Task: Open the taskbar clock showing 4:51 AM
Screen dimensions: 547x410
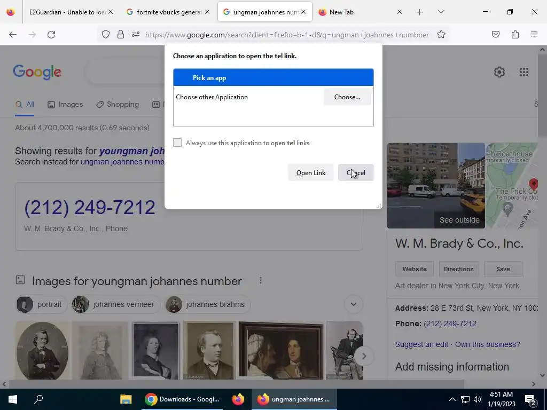Action: pos(501,399)
